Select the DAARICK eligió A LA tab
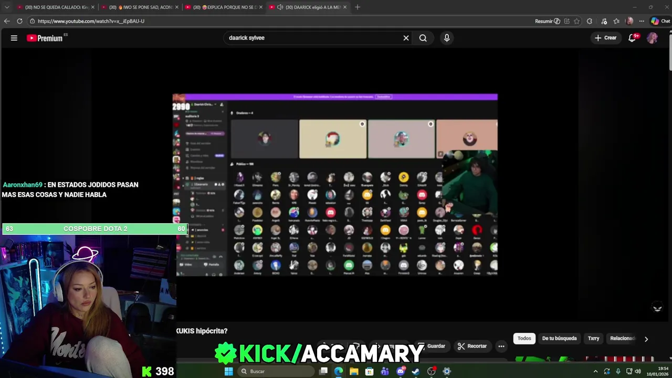The image size is (672, 378). (x=309, y=7)
